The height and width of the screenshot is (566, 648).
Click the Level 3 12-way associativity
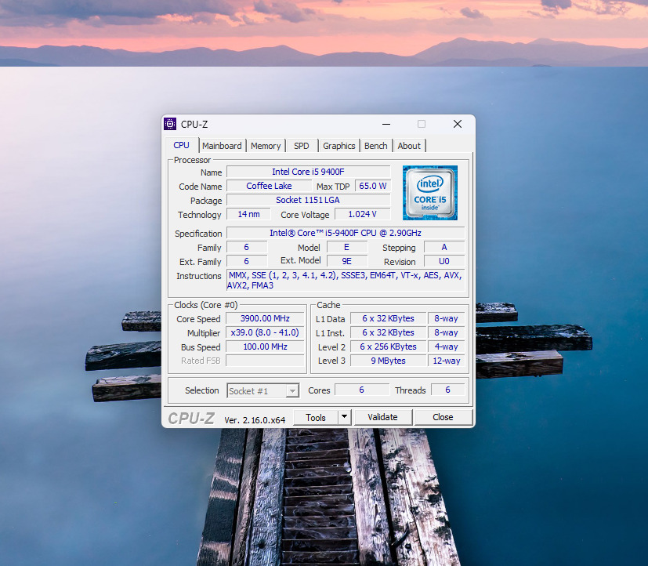click(x=447, y=361)
